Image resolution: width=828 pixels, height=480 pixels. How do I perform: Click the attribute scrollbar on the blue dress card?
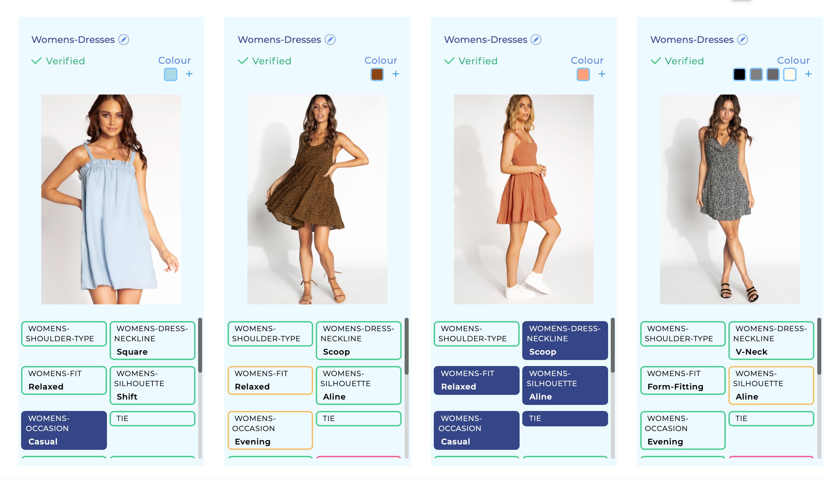click(200, 345)
